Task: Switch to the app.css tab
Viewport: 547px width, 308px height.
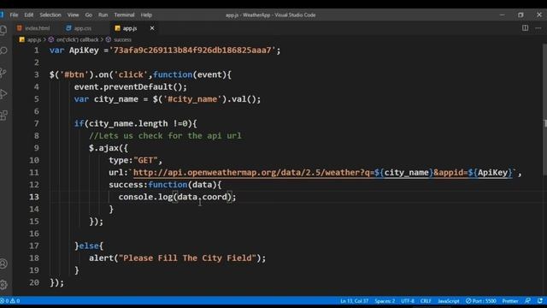Action: pyautogui.click(x=79, y=28)
